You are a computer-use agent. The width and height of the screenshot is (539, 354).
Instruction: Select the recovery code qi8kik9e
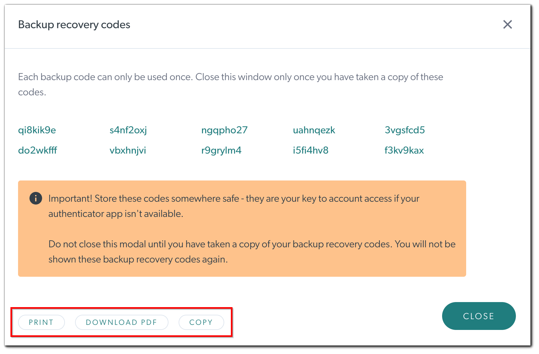(37, 130)
